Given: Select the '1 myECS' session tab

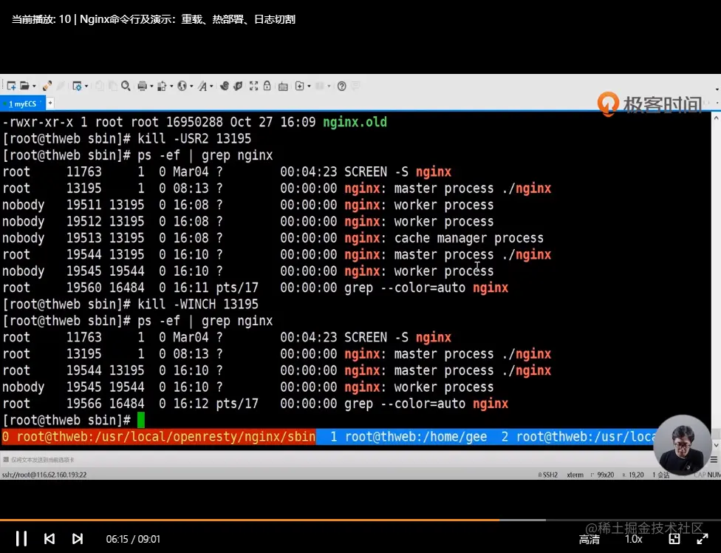Looking at the screenshot, I should 22,104.
